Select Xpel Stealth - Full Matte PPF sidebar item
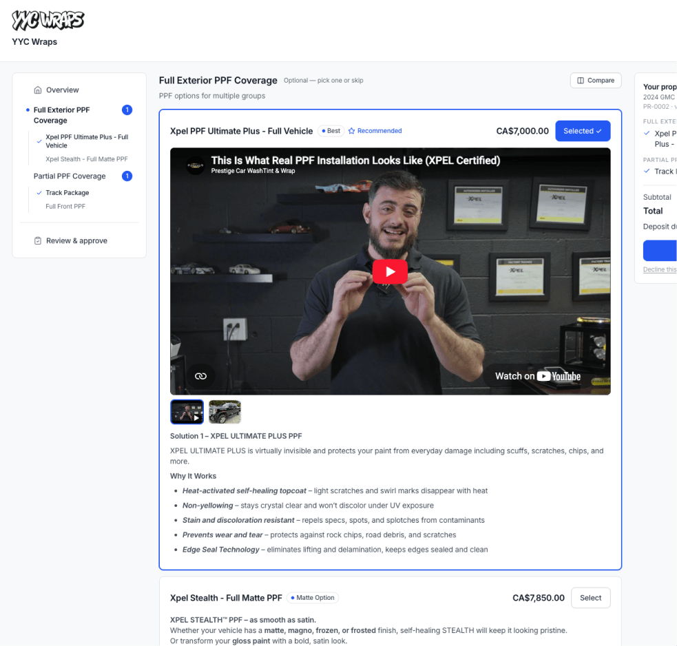677x646 pixels. (87, 159)
